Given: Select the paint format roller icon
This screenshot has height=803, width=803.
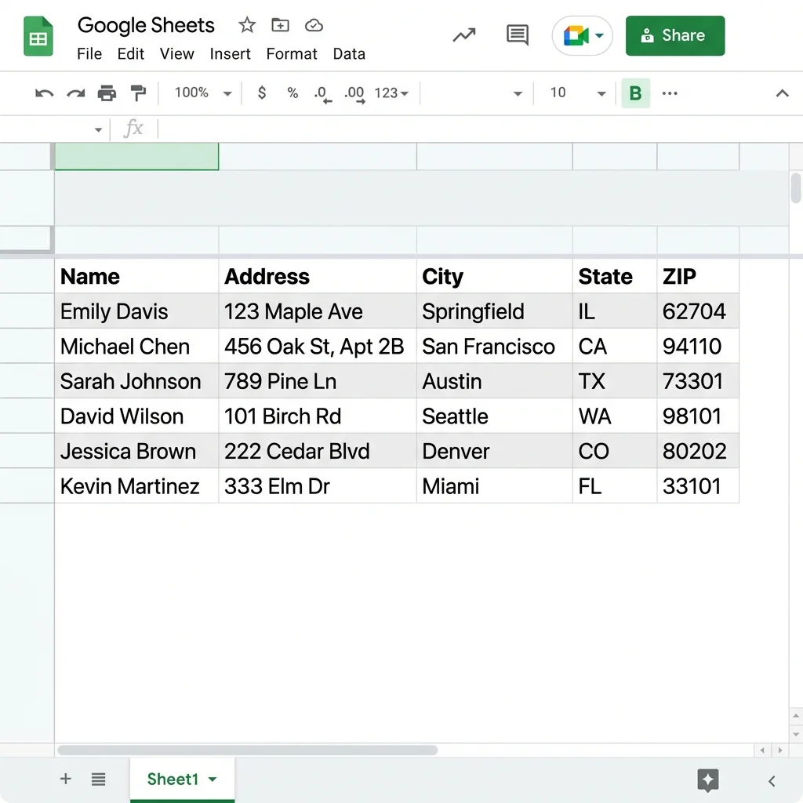Looking at the screenshot, I should (138, 93).
